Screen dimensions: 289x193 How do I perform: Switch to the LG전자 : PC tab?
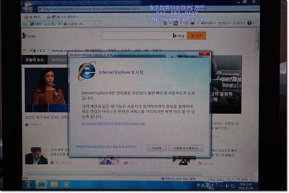point(79,24)
